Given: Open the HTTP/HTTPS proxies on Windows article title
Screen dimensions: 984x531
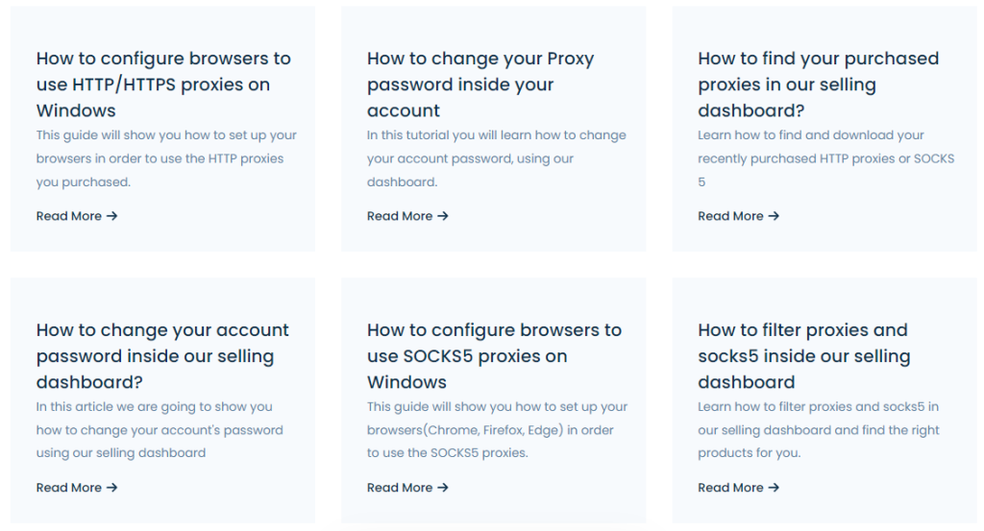Looking at the screenshot, I should (x=163, y=84).
